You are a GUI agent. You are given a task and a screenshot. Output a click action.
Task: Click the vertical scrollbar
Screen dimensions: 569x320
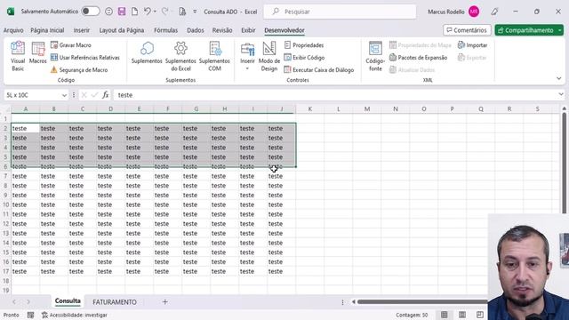click(x=564, y=164)
